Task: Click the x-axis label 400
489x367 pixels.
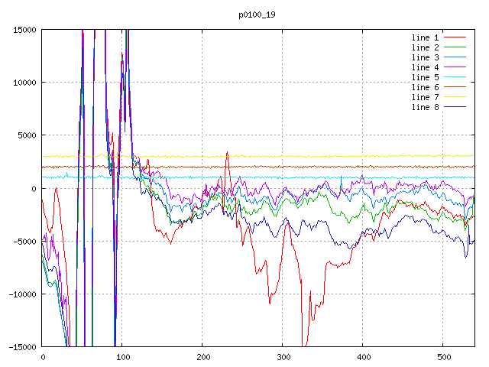Action: [364, 357]
